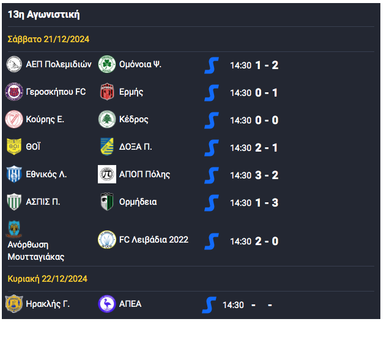
Task: Open the Ορμήδεια team link
Action: [x=138, y=202]
